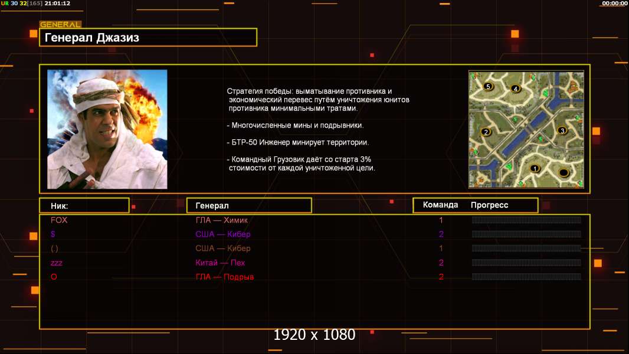629x354 pixels.
Task: Click the 00:00:00 timer at top right
Action: point(615,3)
